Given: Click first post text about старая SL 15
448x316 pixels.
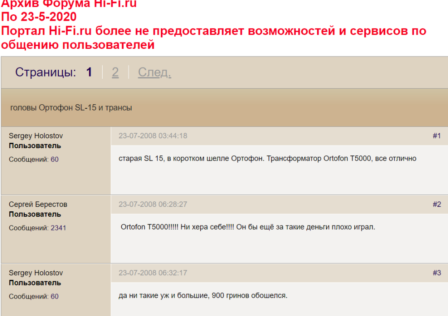Looking at the screenshot, I should 267,158.
